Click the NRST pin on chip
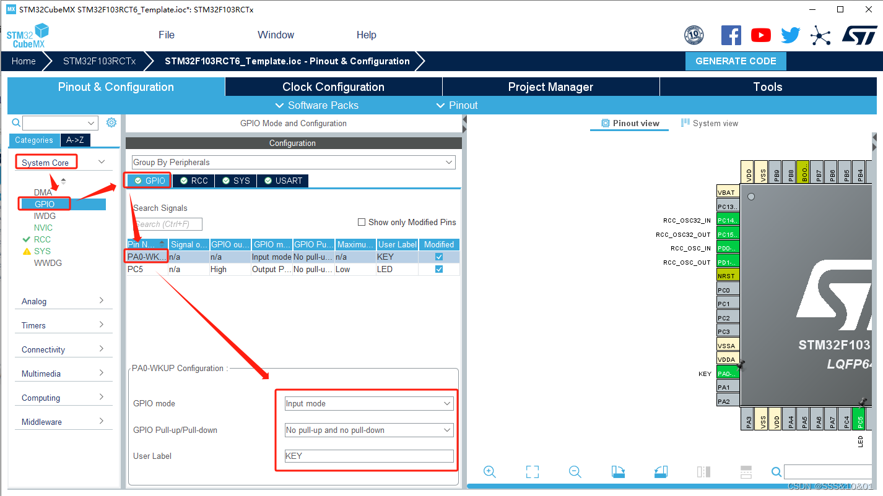 [x=728, y=276]
